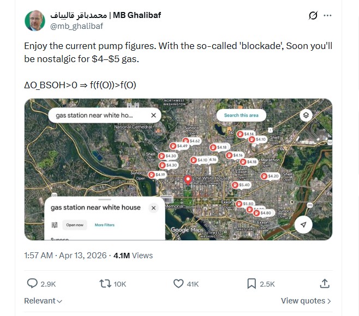This screenshot has width=359, height=316.
Task: Share the post via the share icon
Action: click(x=325, y=283)
